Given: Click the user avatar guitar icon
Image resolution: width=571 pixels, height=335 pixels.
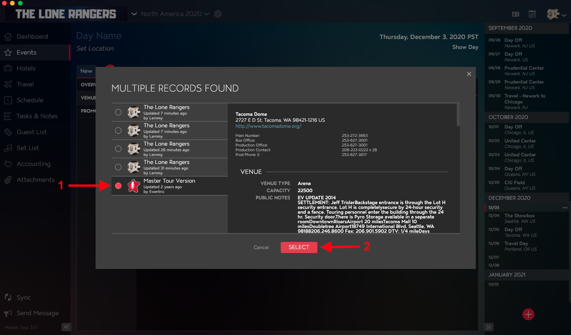Looking at the screenshot, I should click(553, 14).
